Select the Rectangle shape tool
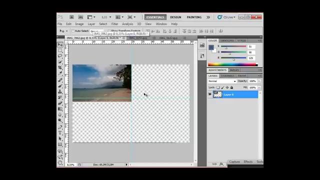Screen dimensions: 320x180 60,144
